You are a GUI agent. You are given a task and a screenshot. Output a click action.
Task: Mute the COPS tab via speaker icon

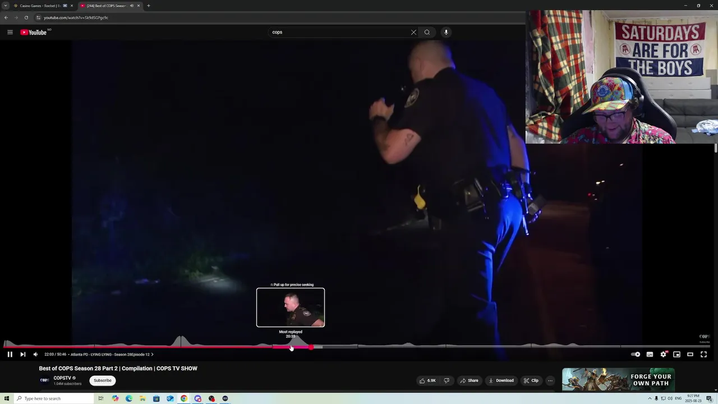132,6
